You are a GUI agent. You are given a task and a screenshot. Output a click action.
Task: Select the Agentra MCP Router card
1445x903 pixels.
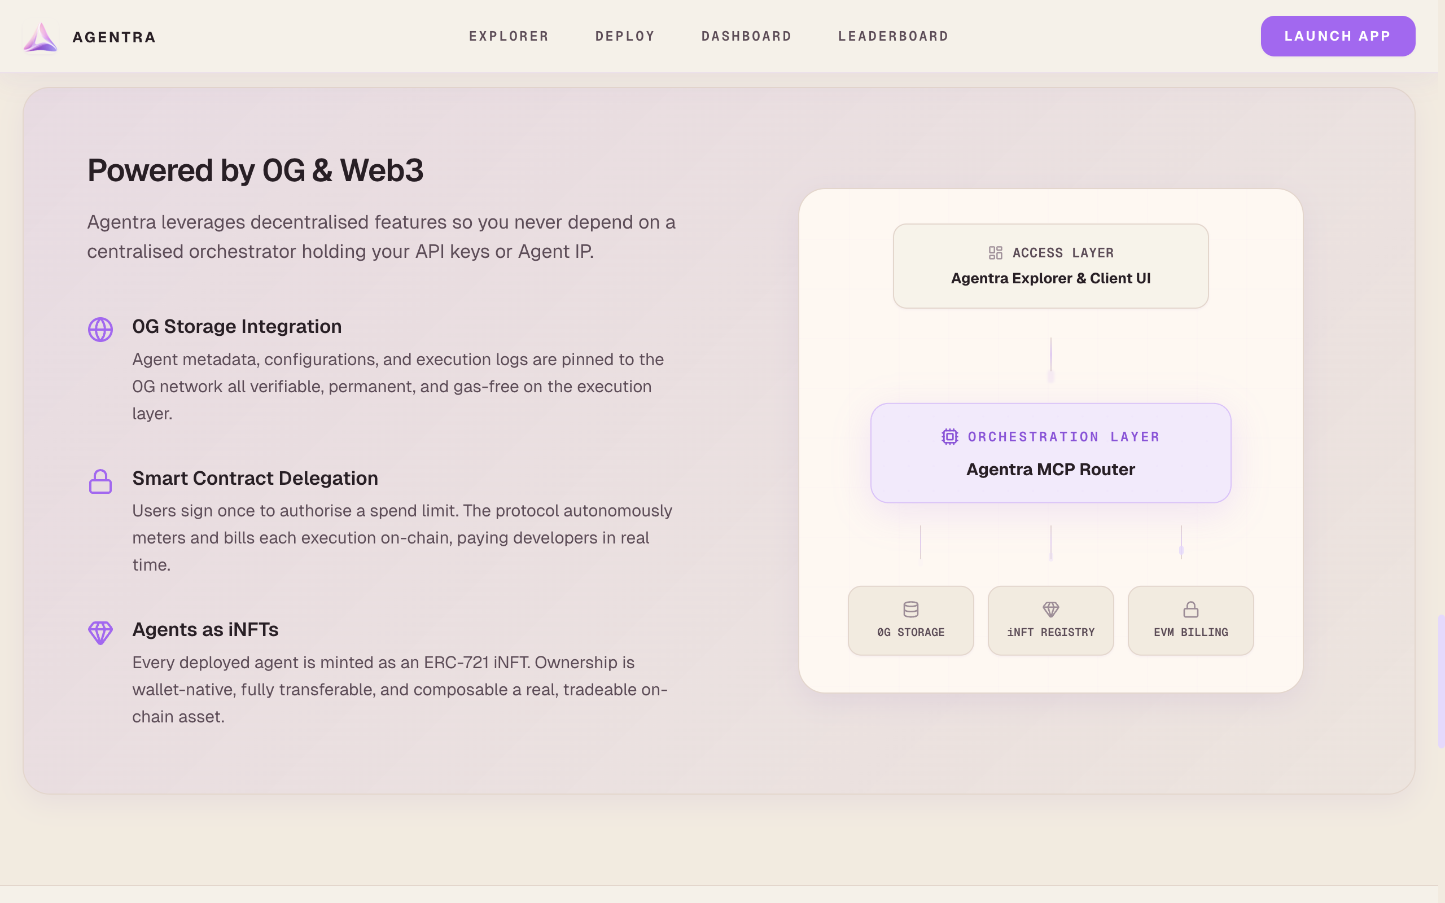pyautogui.click(x=1050, y=453)
